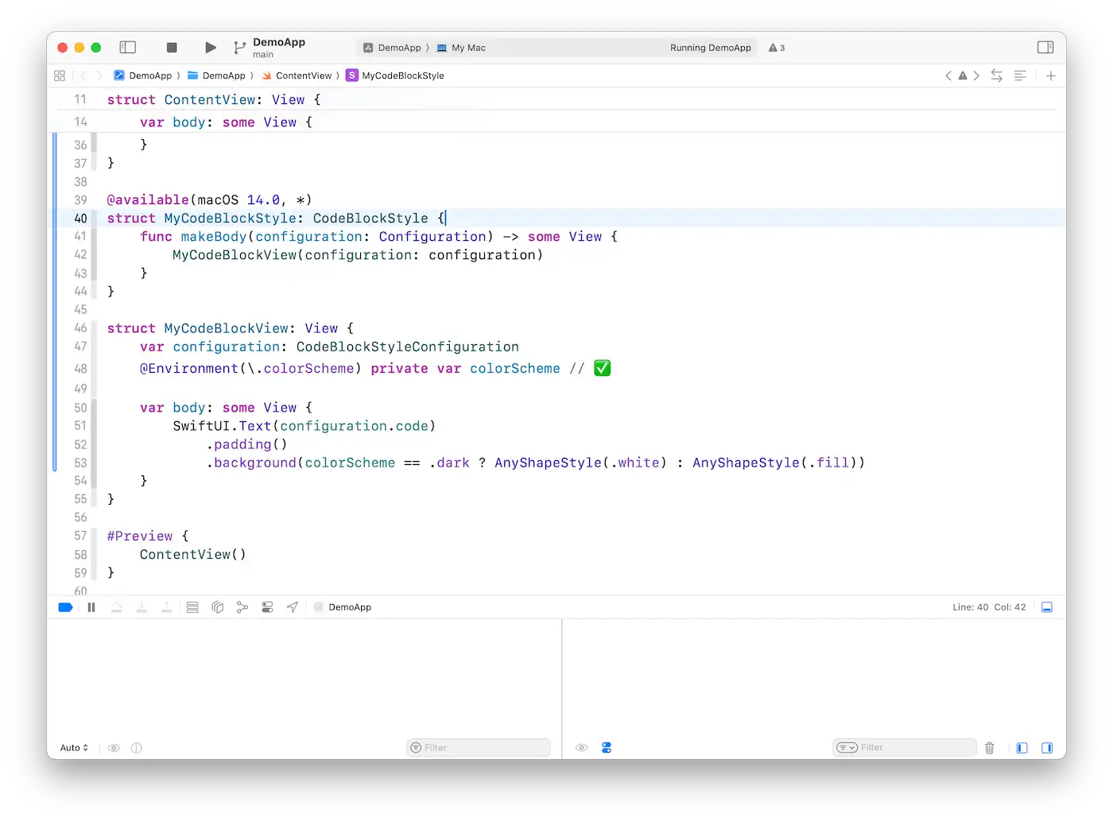Image resolution: width=1113 pixels, height=821 pixels.
Task: Stop the running DemoApp with the stop button
Action: click(x=171, y=47)
